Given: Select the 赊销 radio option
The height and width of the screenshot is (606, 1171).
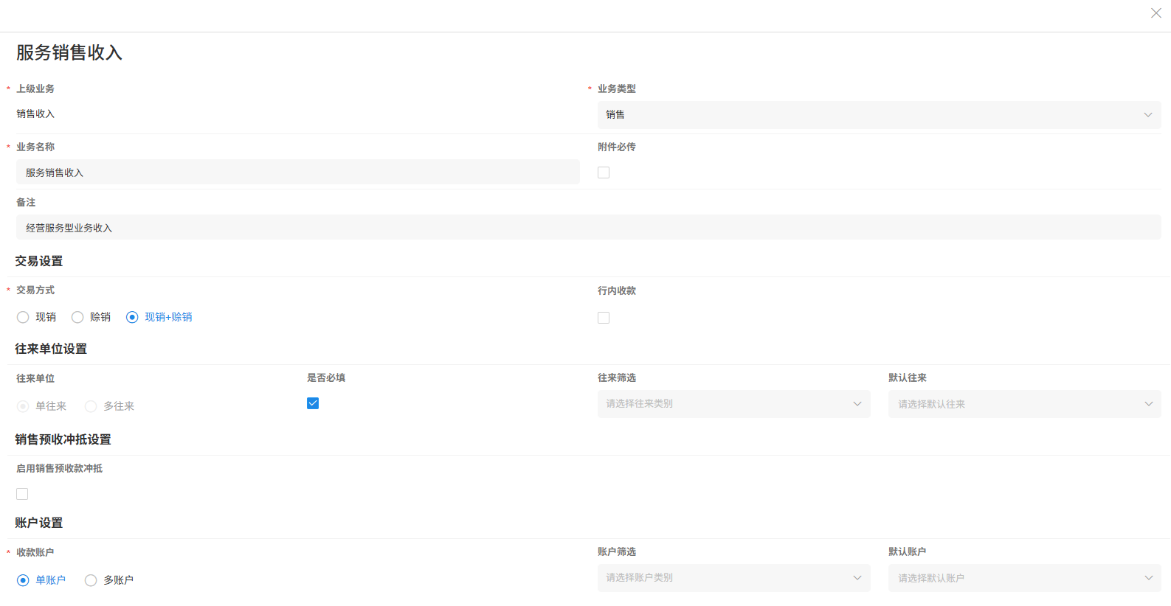Looking at the screenshot, I should click(x=77, y=317).
